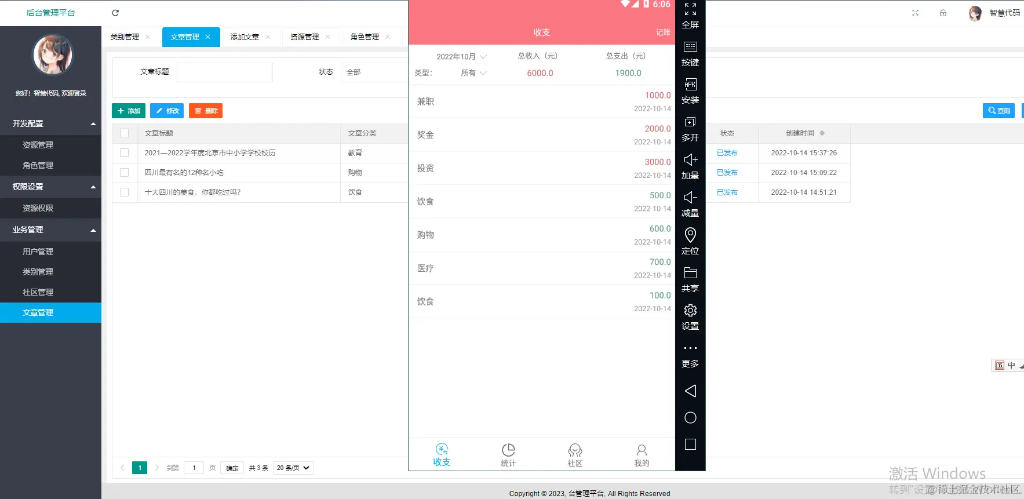Check the row for 2021—2022学年度北京市中小学学校校历
The height and width of the screenshot is (499, 1024).
[x=124, y=153]
